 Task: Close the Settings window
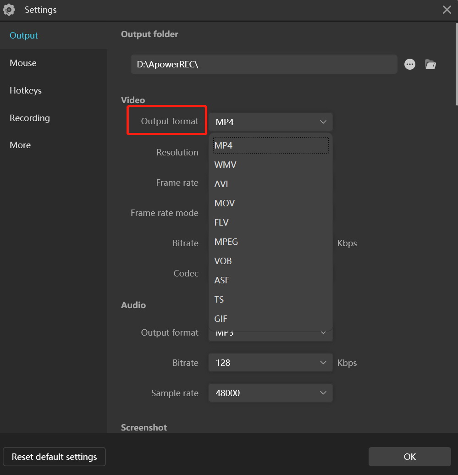click(x=447, y=10)
